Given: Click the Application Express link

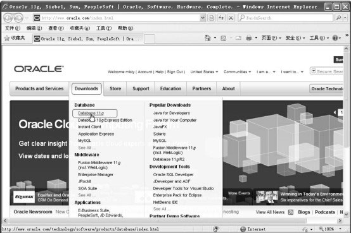Looking at the screenshot, I should (96, 134).
